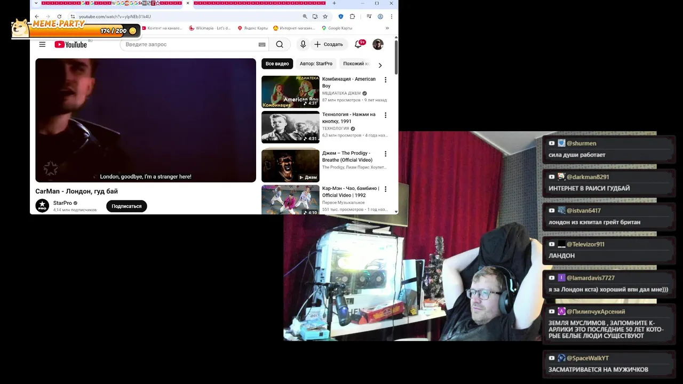Show more bookmarks with double chevron
The width and height of the screenshot is (683, 384).
coord(387,28)
